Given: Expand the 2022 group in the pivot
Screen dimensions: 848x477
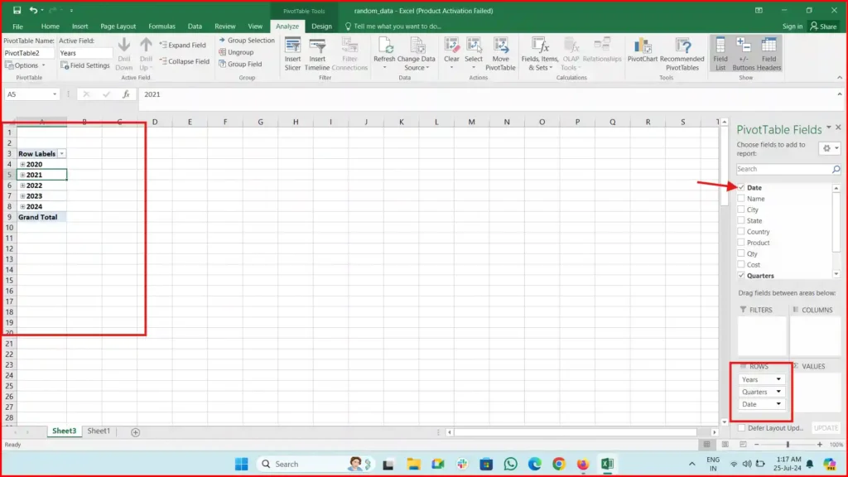Looking at the screenshot, I should tap(22, 185).
